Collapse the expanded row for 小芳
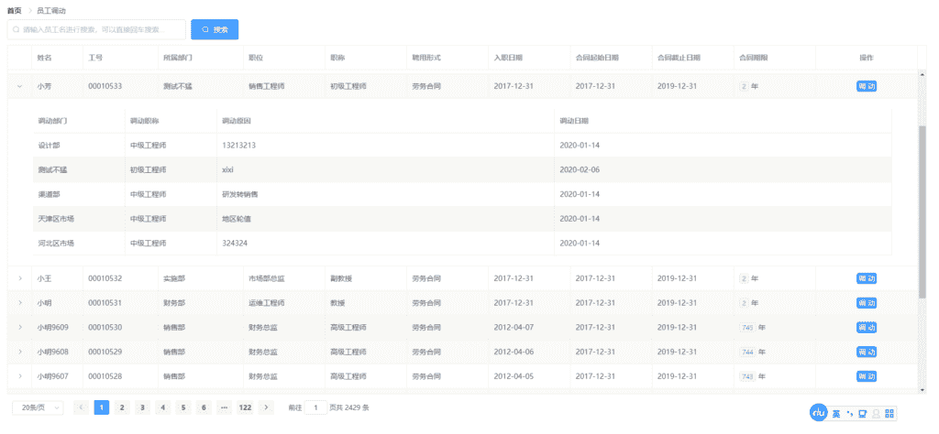939x434 pixels. pyautogui.click(x=20, y=86)
